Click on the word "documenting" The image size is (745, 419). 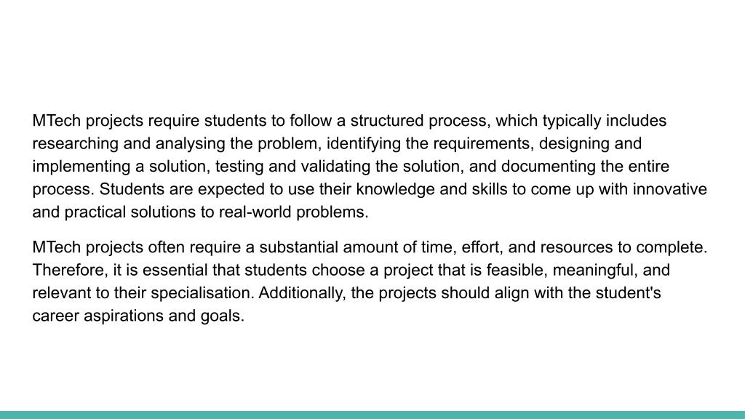(549, 167)
